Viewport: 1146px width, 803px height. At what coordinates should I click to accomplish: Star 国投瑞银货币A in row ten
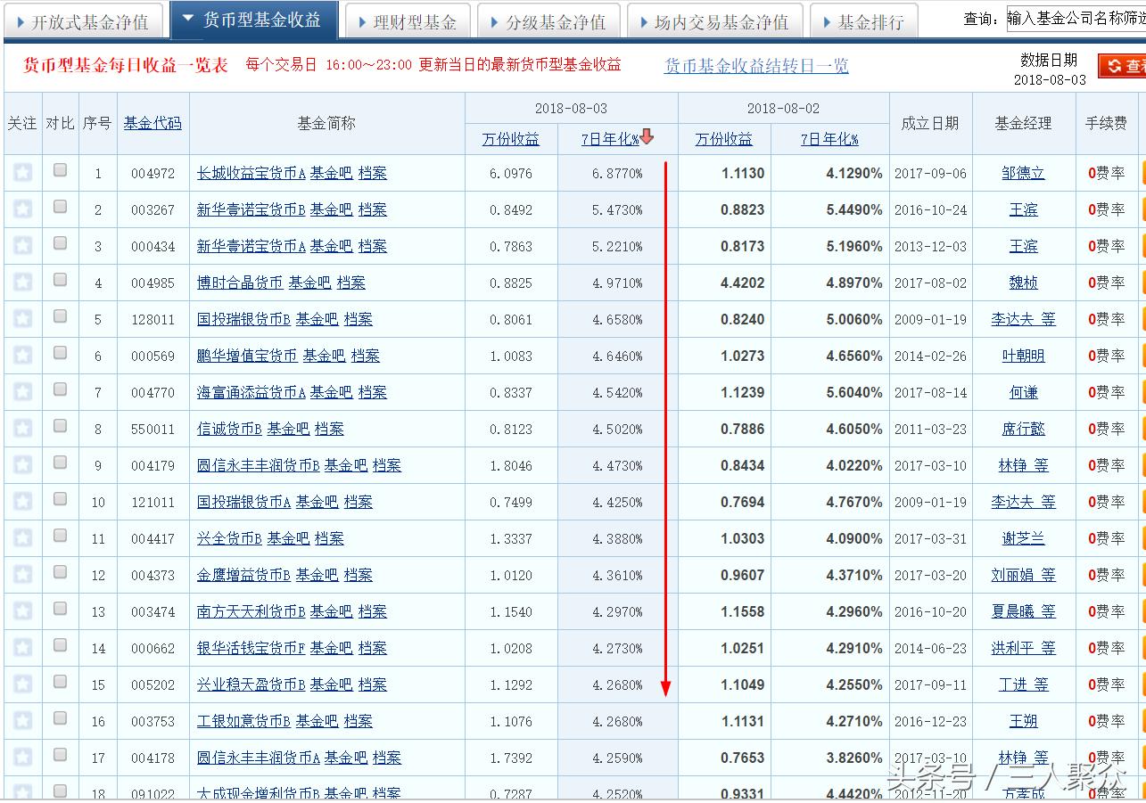tap(22, 501)
